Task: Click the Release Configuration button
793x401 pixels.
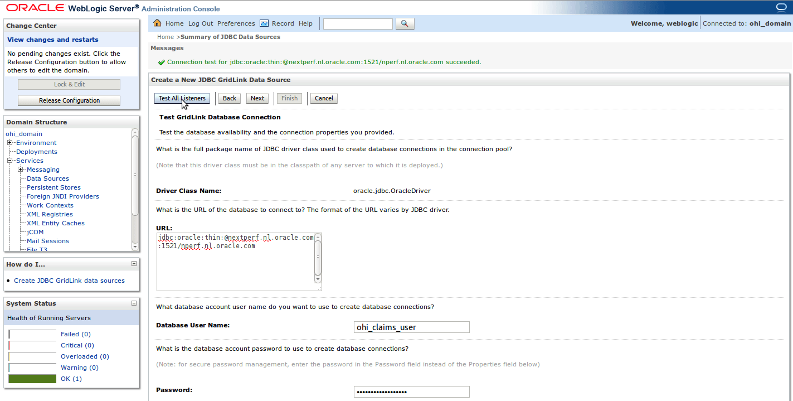Action: pos(69,100)
